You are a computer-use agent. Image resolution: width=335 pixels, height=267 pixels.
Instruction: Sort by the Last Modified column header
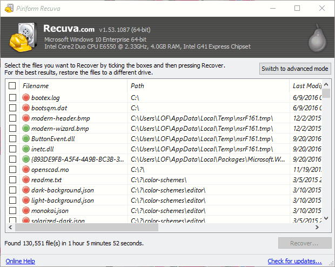click(x=306, y=86)
